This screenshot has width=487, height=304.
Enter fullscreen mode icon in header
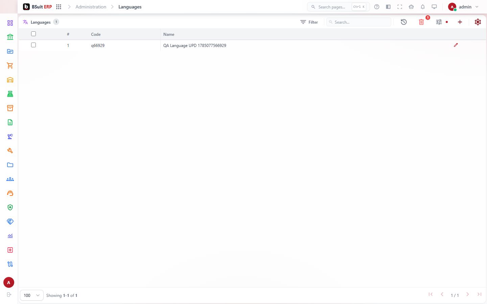400,7
